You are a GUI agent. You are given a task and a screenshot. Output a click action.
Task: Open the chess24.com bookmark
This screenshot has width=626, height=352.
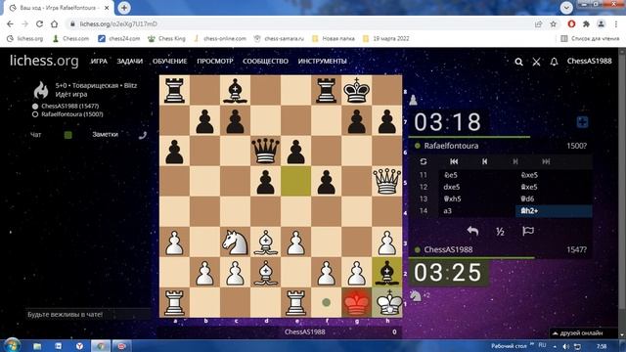pos(119,39)
